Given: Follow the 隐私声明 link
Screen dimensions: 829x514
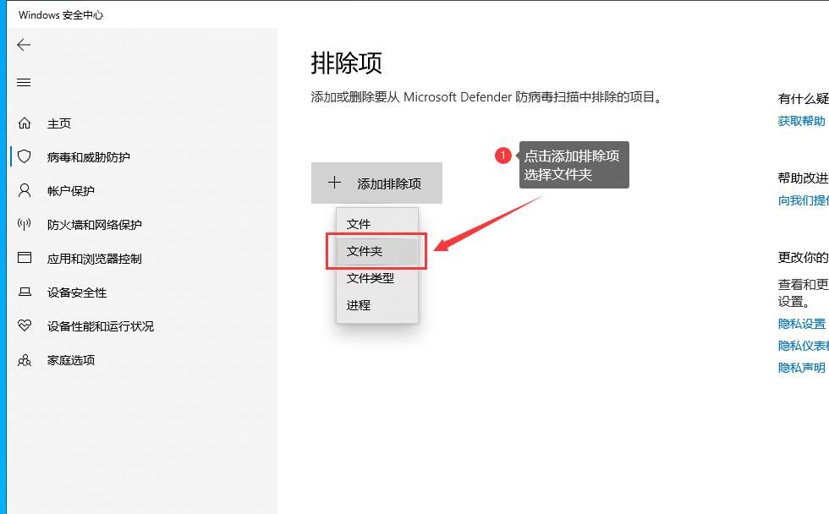Looking at the screenshot, I should pyautogui.click(x=801, y=368).
